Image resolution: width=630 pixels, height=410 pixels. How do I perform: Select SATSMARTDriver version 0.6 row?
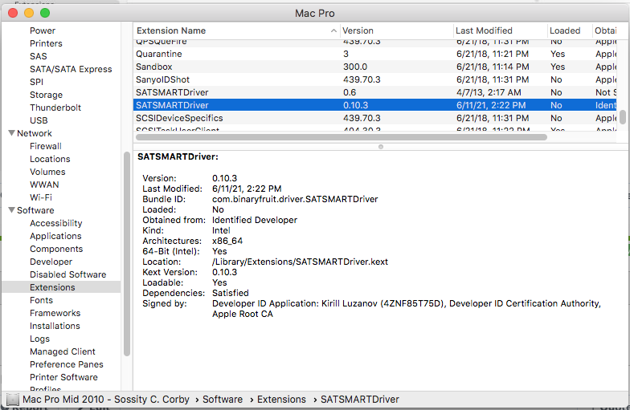pyautogui.click(x=374, y=92)
